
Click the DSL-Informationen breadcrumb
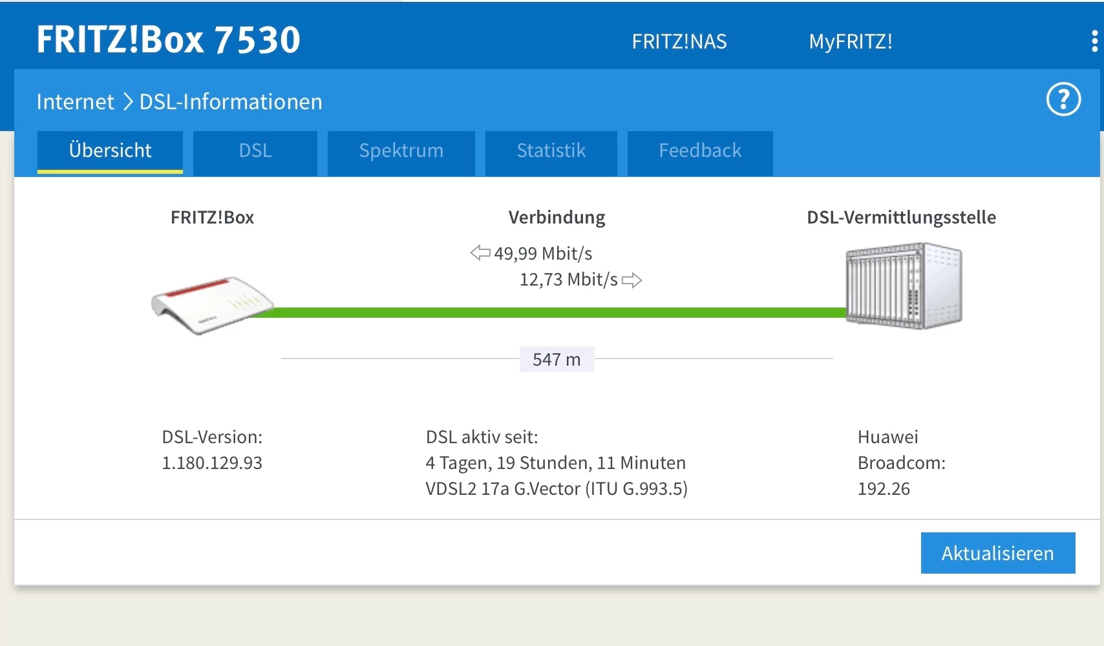(x=231, y=101)
